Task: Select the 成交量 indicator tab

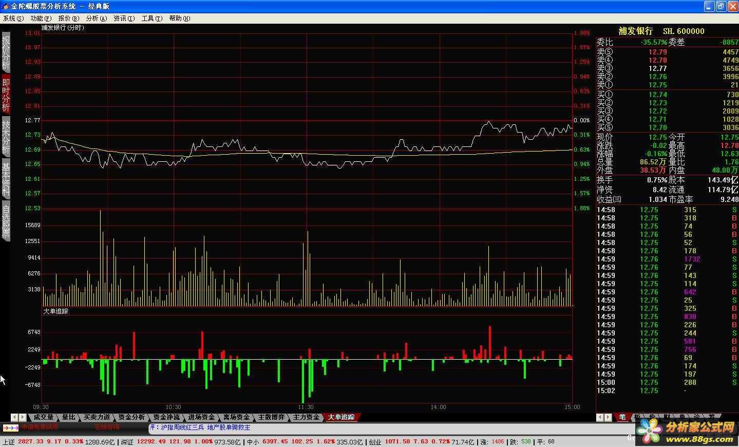Action: (44, 417)
